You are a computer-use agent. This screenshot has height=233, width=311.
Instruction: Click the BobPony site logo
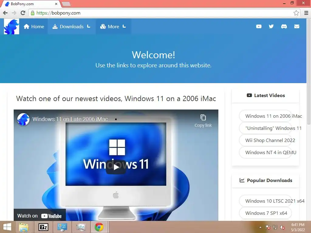pos(12,27)
